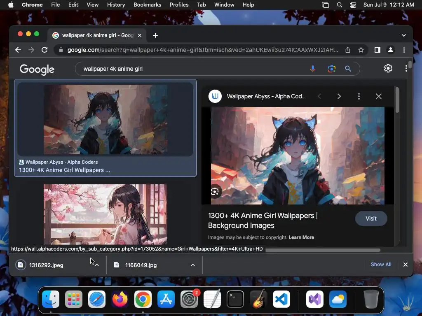Click 1300+ 4K Anime Girl Wallpapers result title
This screenshot has height=316, width=422.
click(64, 170)
